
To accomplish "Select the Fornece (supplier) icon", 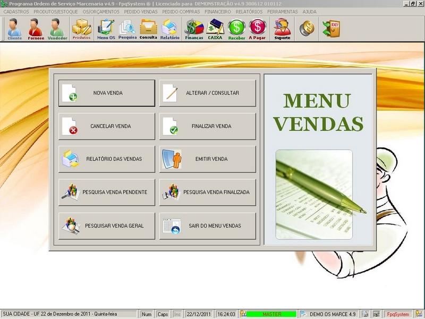I will (34, 29).
